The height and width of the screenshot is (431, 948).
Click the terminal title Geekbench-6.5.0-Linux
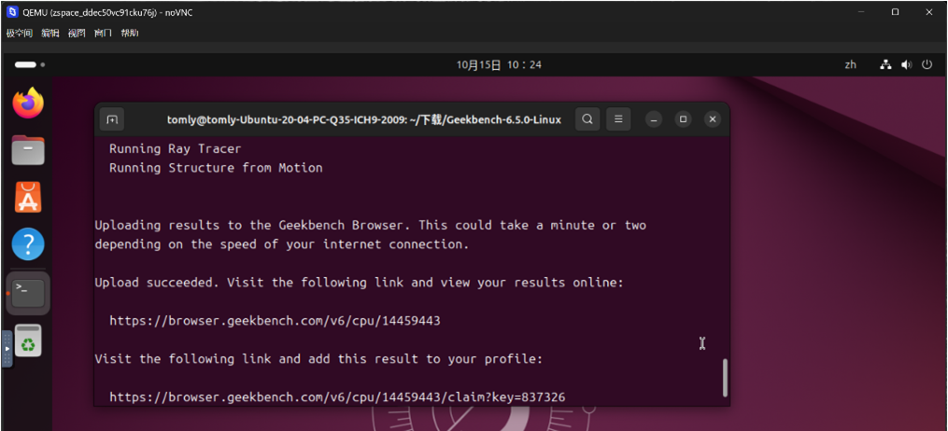(364, 119)
